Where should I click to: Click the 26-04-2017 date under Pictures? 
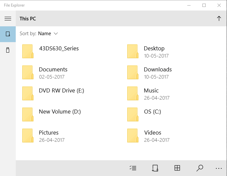[x=52, y=140]
